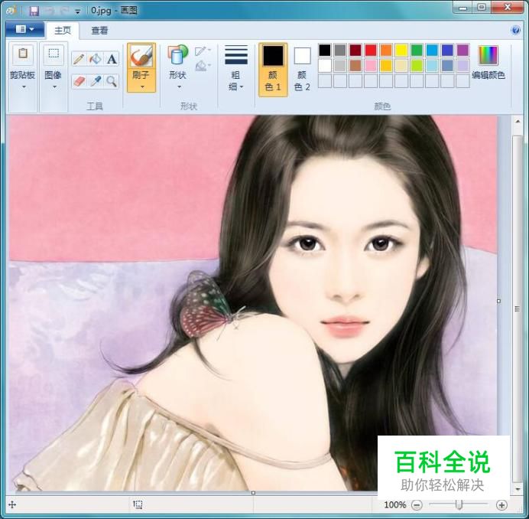The image size is (529, 519).
Task: Pick the pink rose color swatch
Action: pyautogui.click(x=371, y=66)
